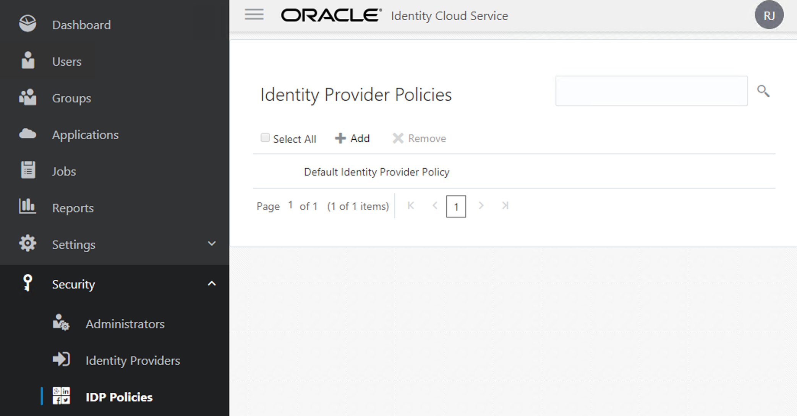Click the Applications cloud icon
This screenshot has height=416, width=797.
pos(28,134)
